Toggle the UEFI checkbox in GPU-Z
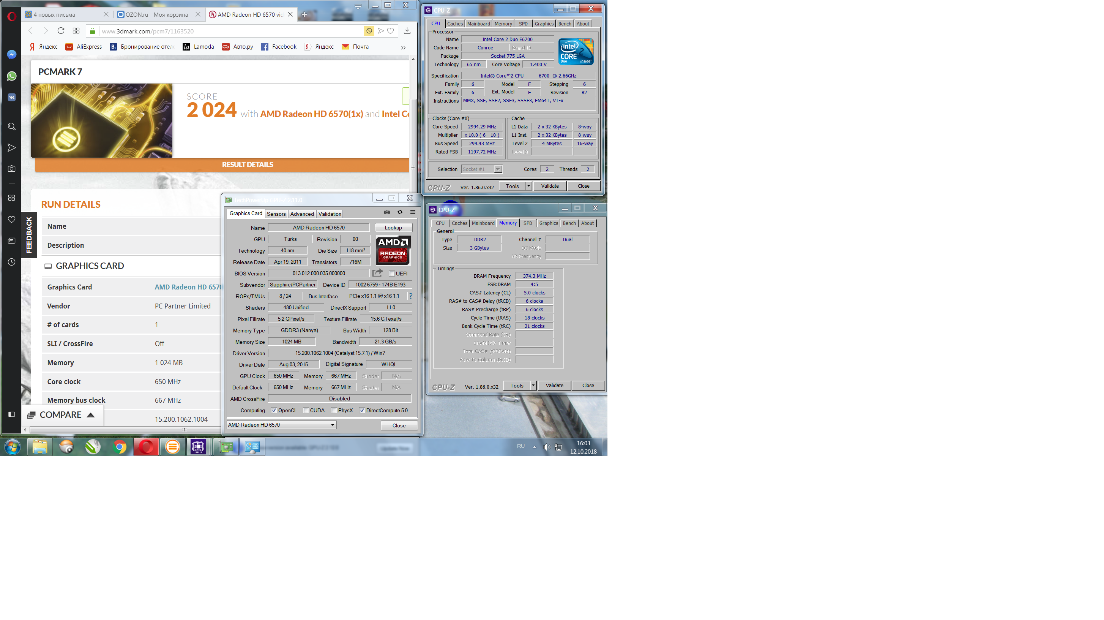Image resolution: width=1104 pixels, height=620 pixels. pos(392,274)
